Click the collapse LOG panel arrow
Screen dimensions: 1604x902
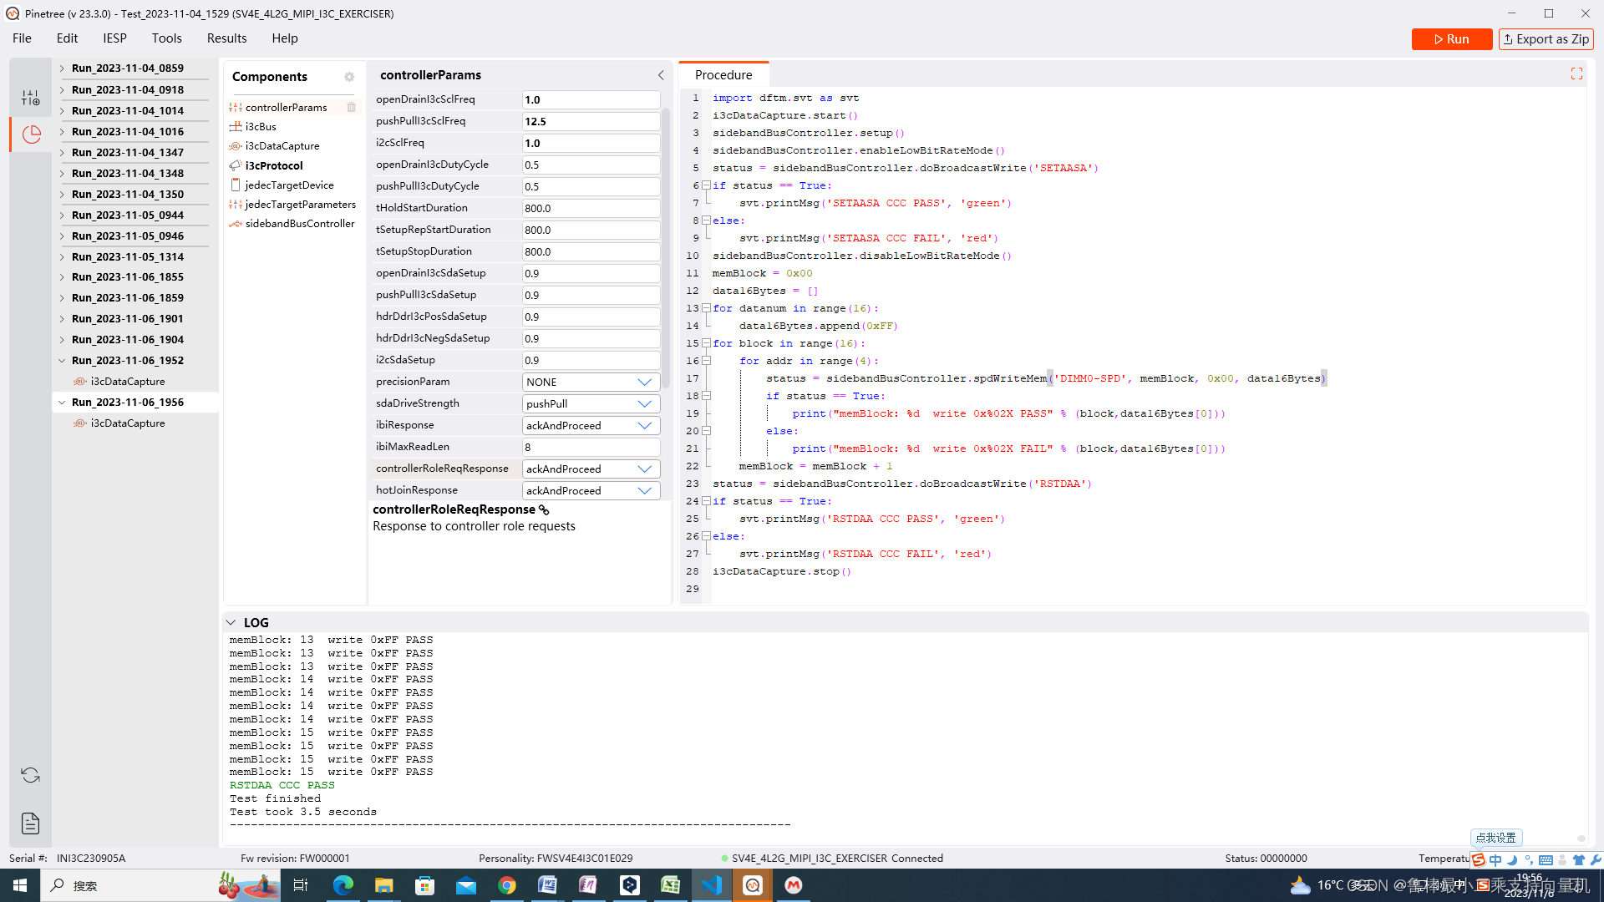(231, 622)
